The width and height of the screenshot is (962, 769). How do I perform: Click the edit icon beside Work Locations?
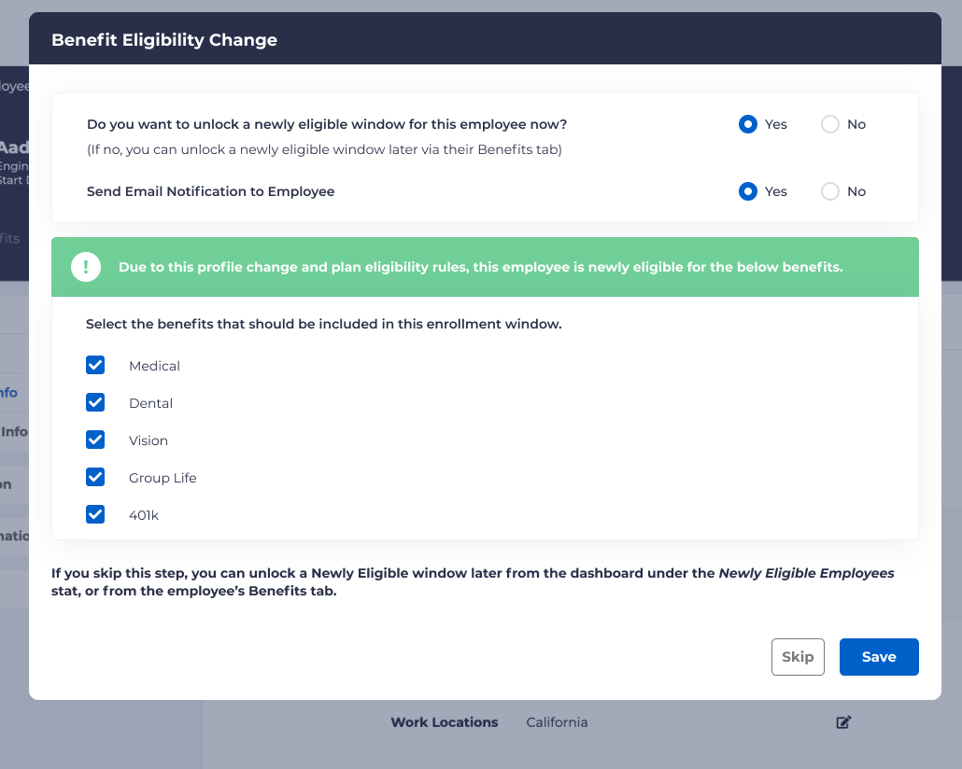click(x=843, y=722)
